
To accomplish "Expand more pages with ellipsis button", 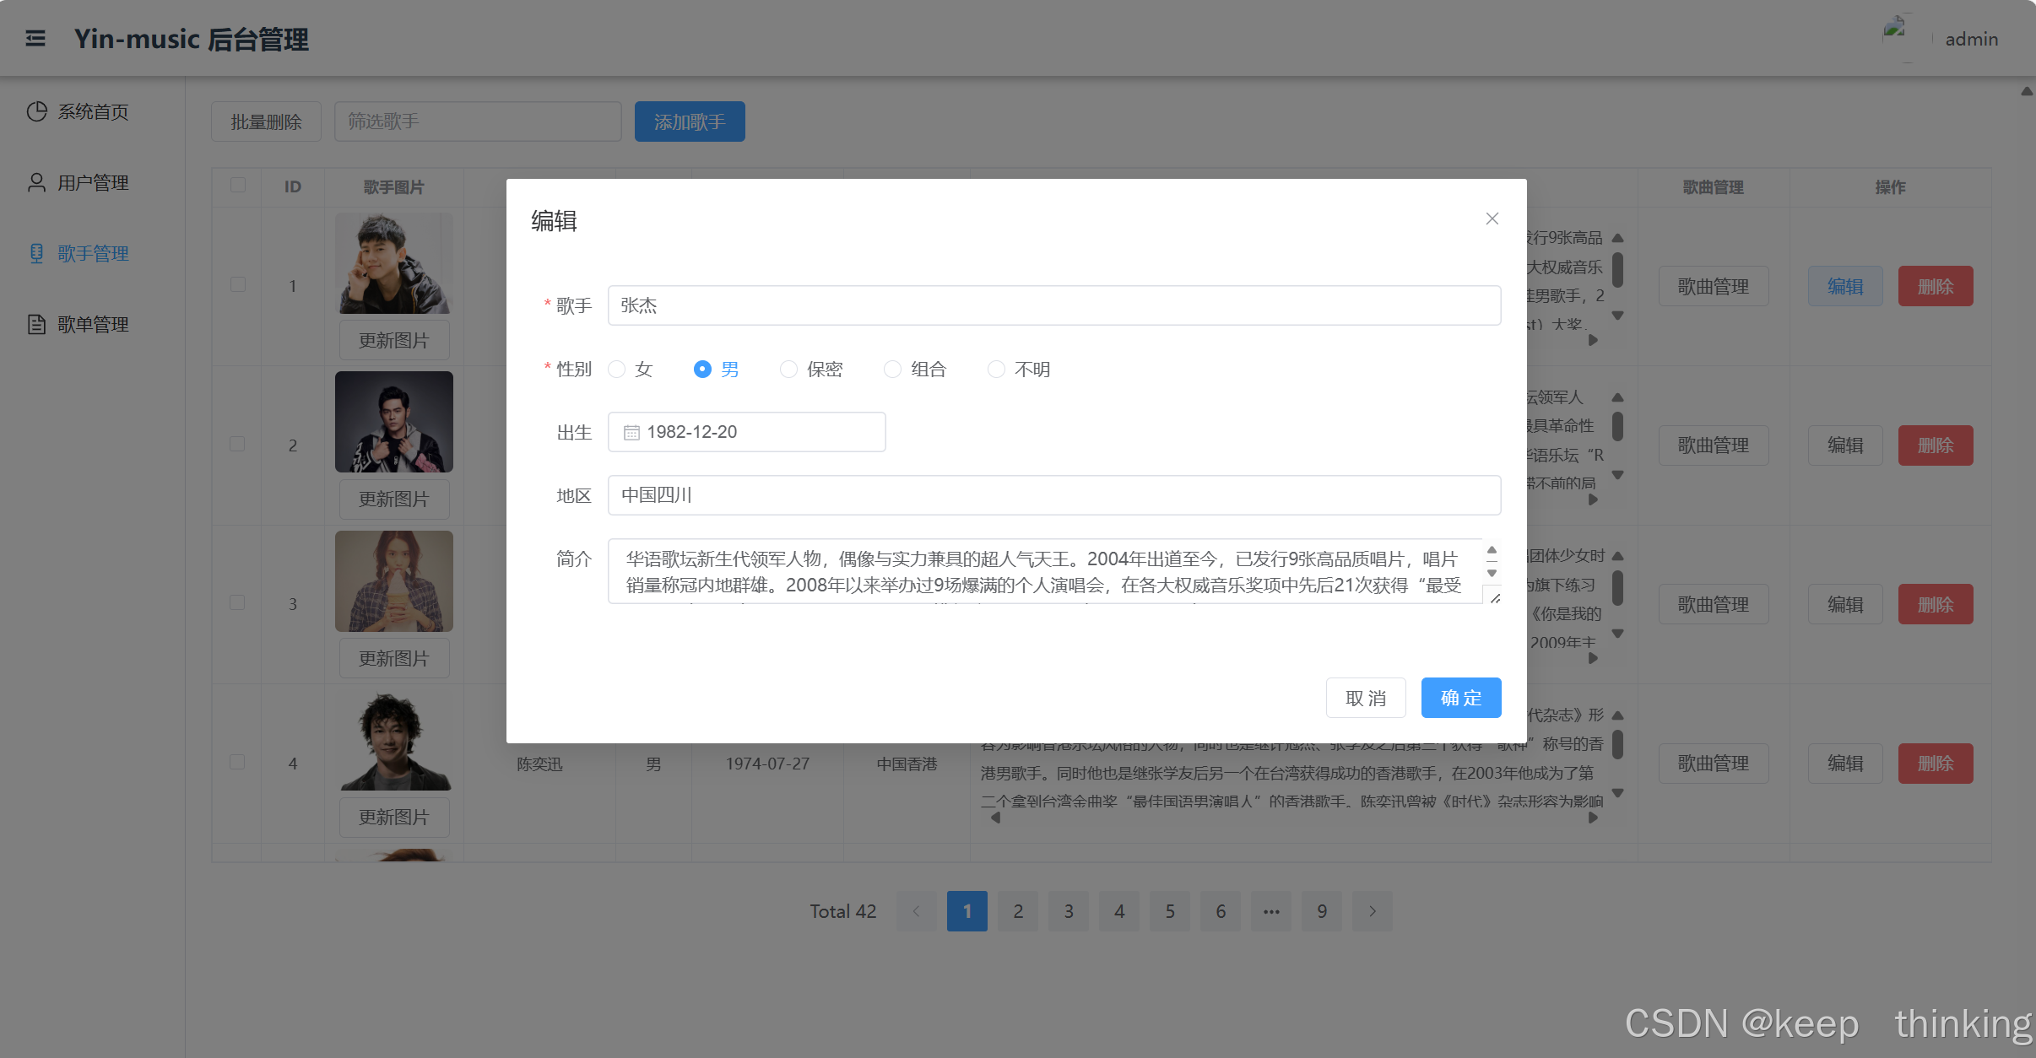I will point(1271,911).
